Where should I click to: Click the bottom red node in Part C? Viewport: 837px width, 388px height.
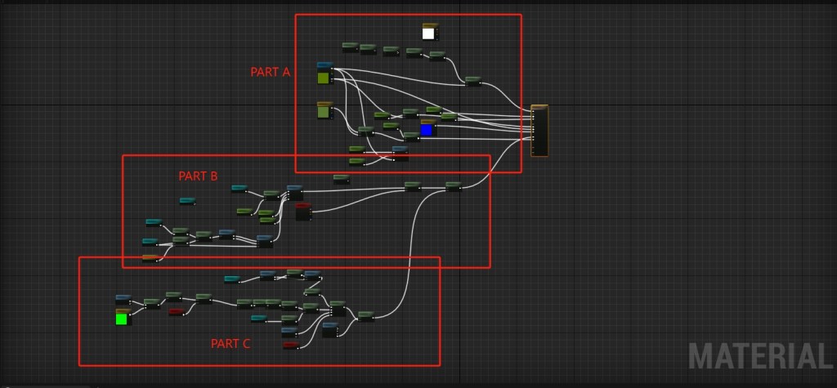tap(290, 346)
